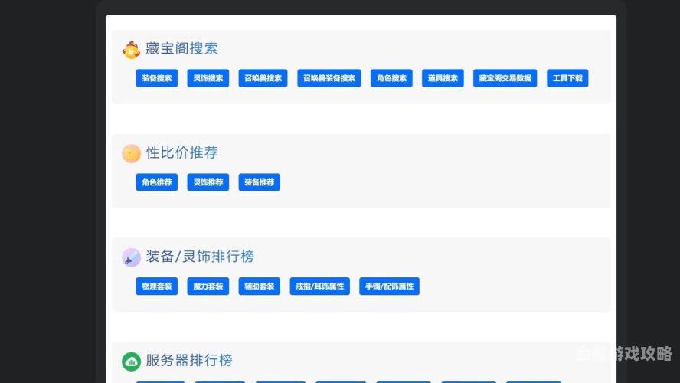Click 召唤兽装备搜索 button
This screenshot has width=680, height=383.
329,78
